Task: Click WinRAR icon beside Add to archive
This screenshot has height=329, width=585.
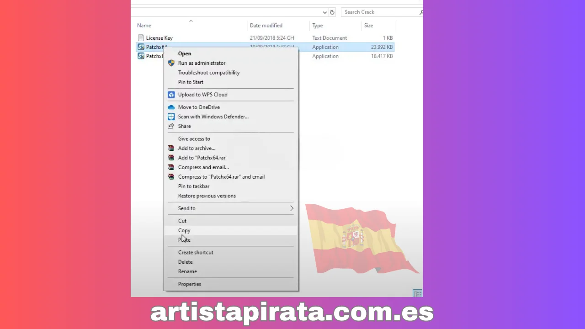Action: (x=171, y=149)
